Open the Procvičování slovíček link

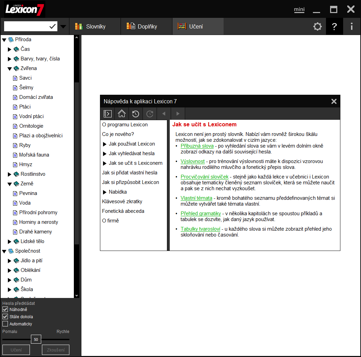(204, 177)
